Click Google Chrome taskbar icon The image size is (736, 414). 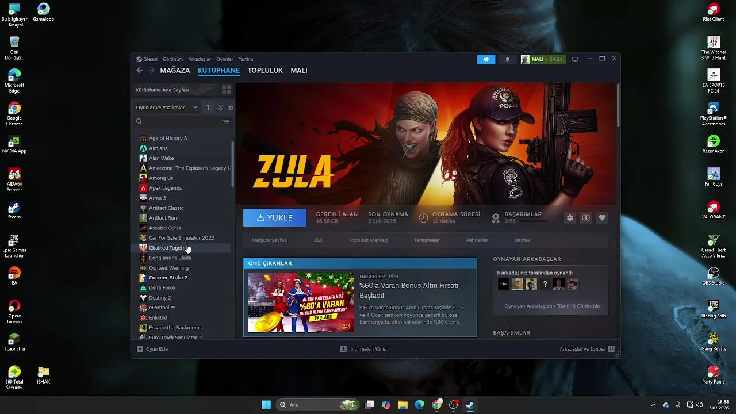point(437,405)
